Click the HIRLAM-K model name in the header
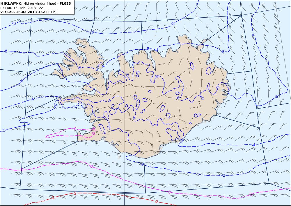Screen dimensions: 291x206 coord(11,3)
